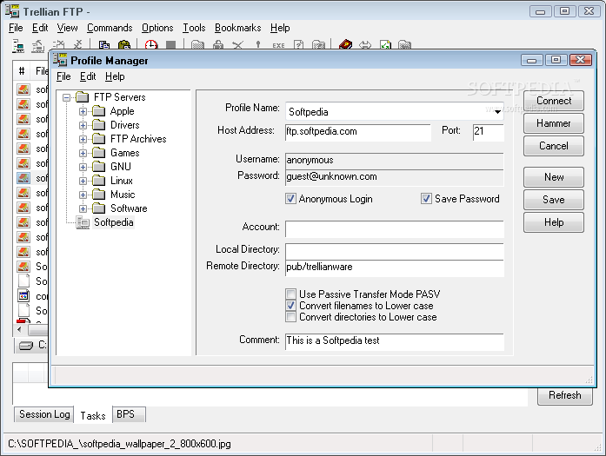Viewport: 606px width, 456px height.
Task: Expand the GNU folder node
Action: point(83,167)
